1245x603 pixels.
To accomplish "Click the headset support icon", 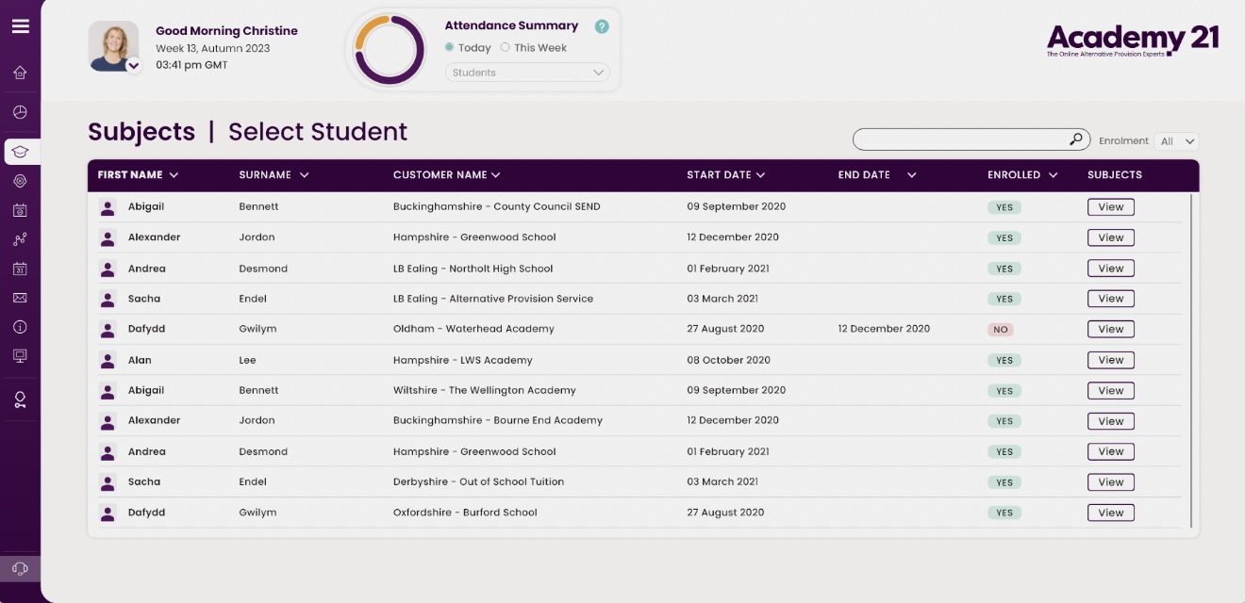I will 20,569.
